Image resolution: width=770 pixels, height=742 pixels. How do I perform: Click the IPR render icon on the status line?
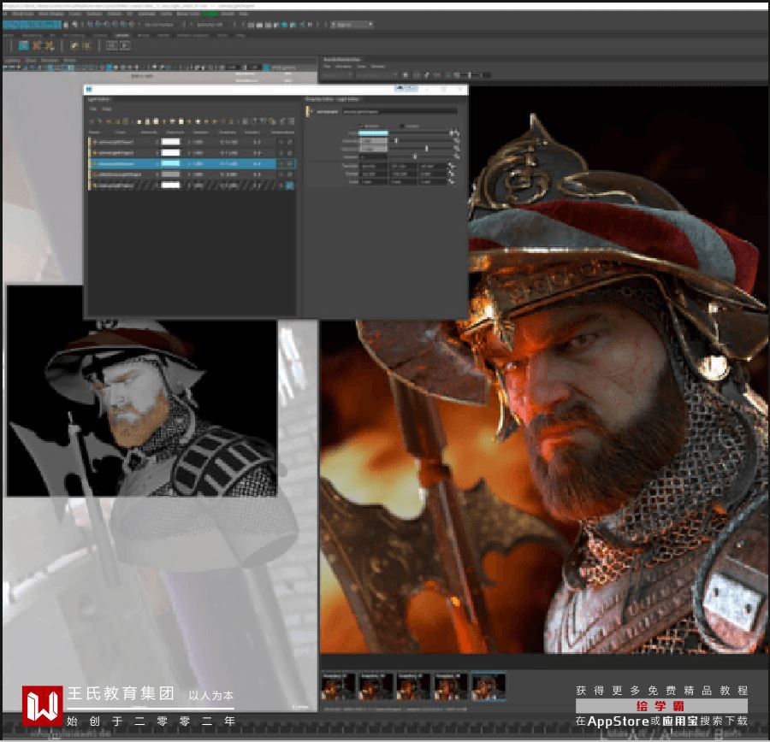pos(268,25)
